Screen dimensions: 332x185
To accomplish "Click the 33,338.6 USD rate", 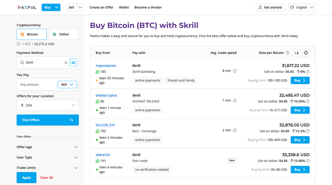I will point(296,155).
